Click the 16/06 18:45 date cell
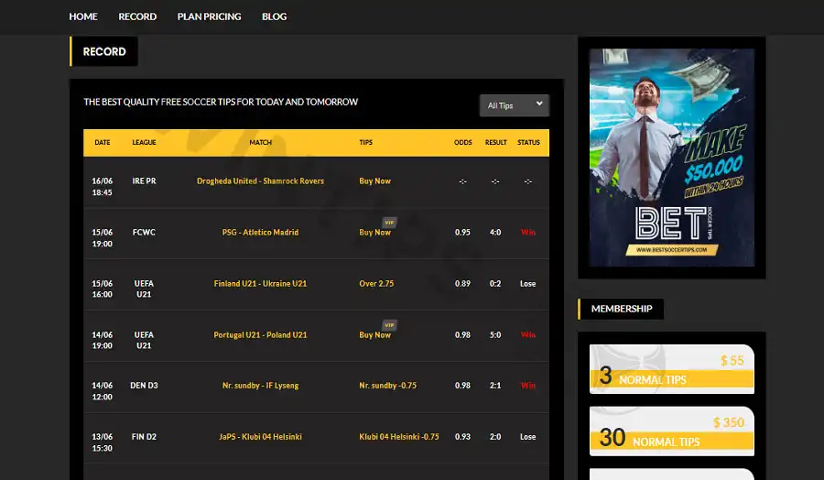The image size is (824, 480). [x=102, y=187]
